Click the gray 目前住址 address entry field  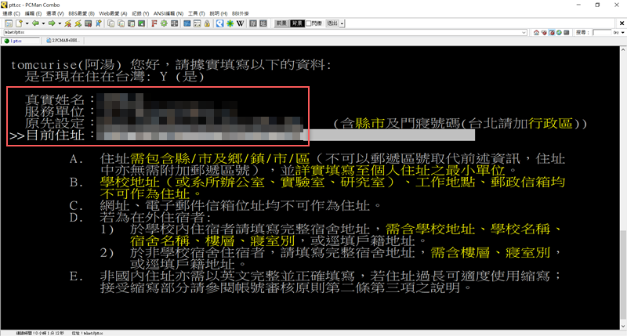[x=286, y=135]
